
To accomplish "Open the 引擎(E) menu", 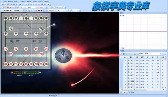I will pyautogui.click(x=23, y=2).
